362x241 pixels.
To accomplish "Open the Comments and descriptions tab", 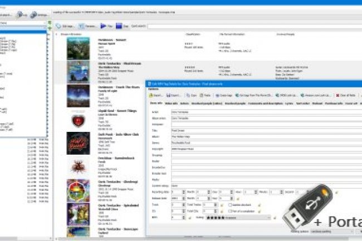I will click(x=265, y=104).
